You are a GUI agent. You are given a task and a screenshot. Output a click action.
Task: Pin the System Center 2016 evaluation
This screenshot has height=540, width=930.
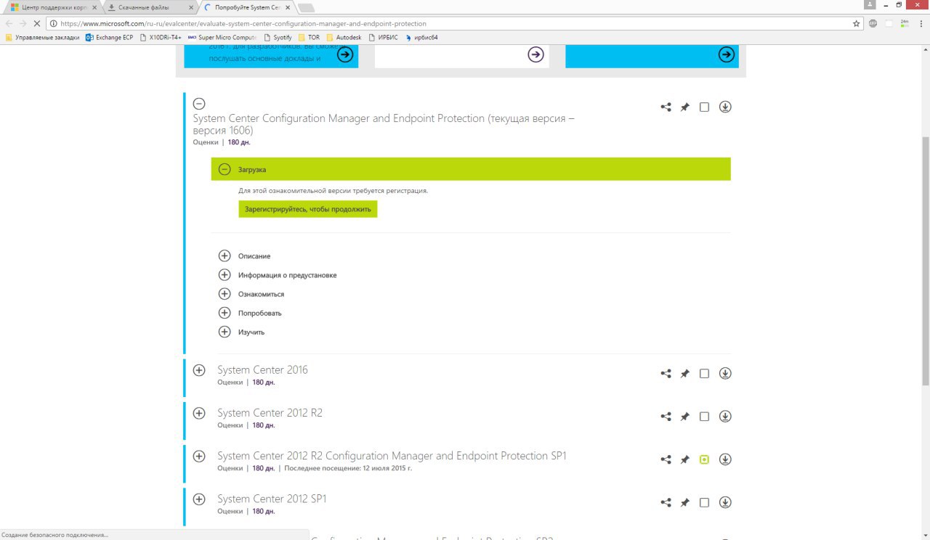[x=684, y=374]
